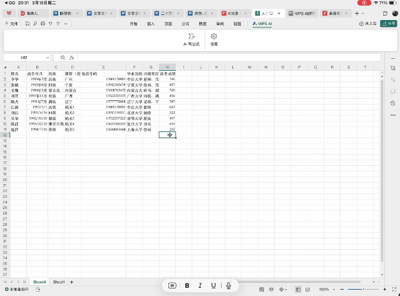Add a new sheet with plus button
The height and width of the screenshot is (296, 400).
[71, 282]
